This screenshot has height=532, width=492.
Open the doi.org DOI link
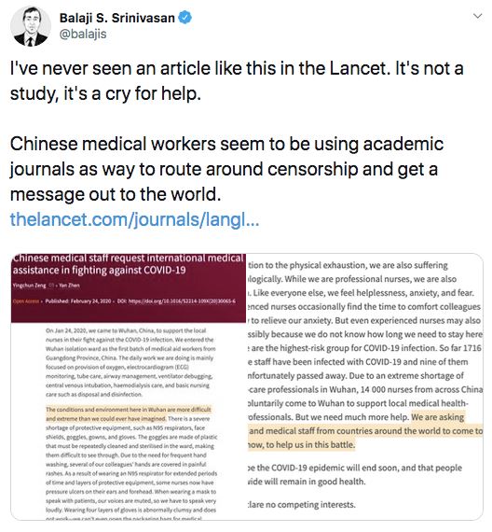pos(176,301)
